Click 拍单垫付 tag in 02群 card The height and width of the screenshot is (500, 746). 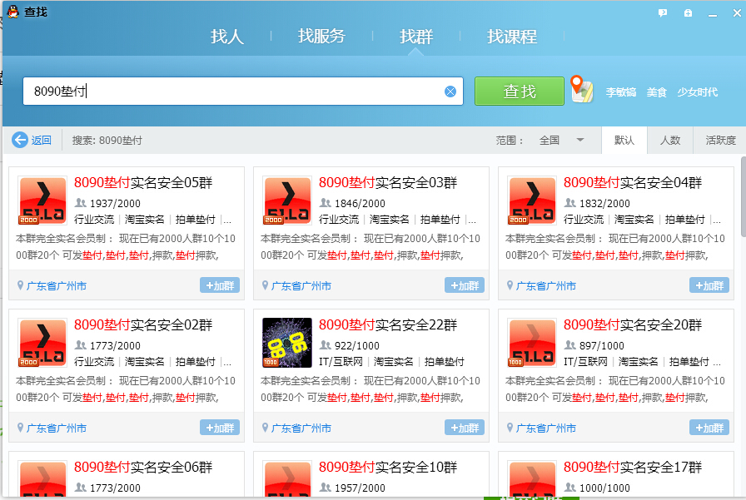[196, 362]
